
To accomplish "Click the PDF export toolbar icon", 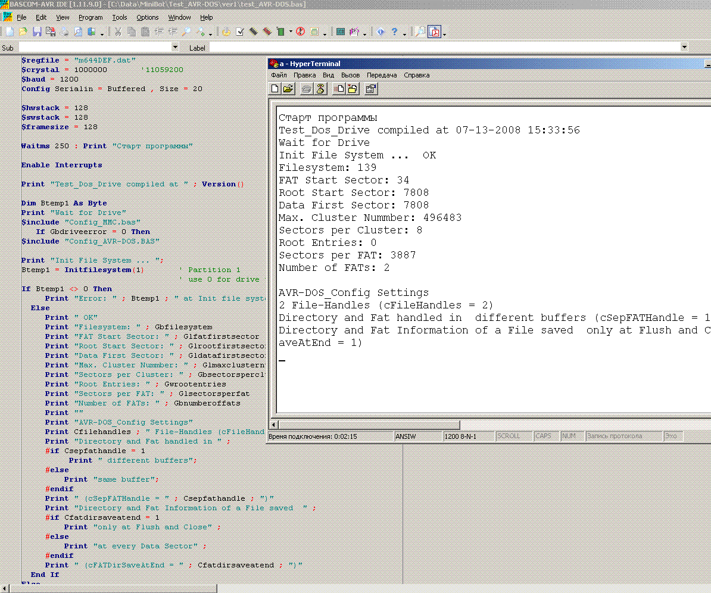I will tap(435, 32).
